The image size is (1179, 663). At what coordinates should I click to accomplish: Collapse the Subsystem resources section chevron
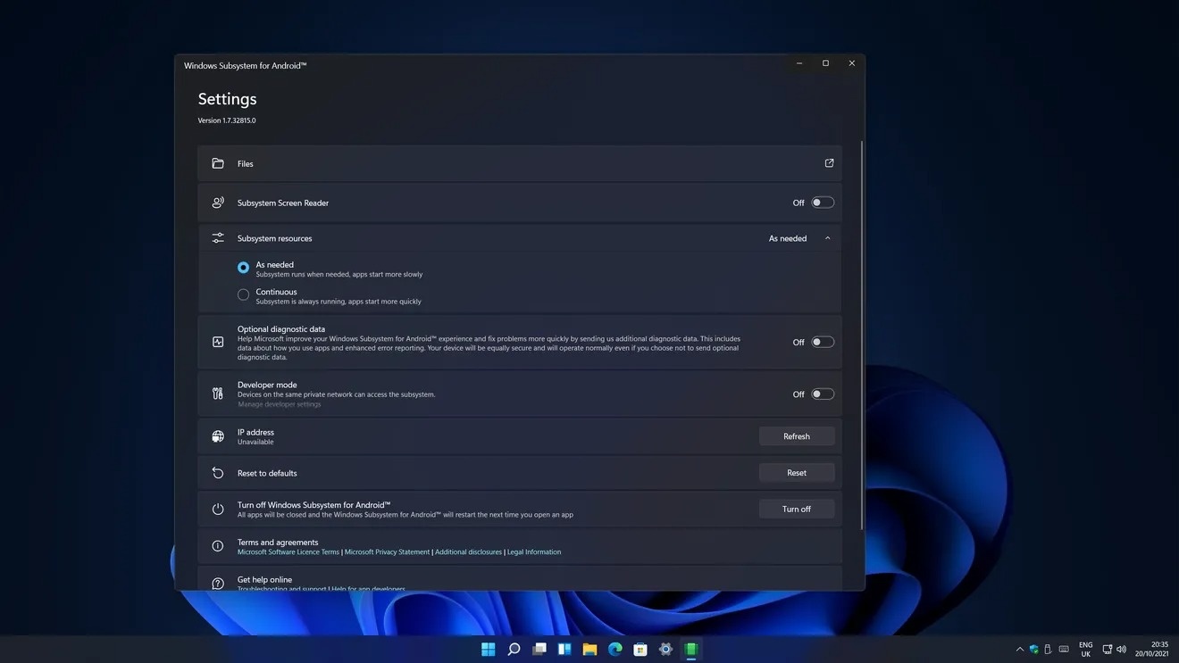827,237
